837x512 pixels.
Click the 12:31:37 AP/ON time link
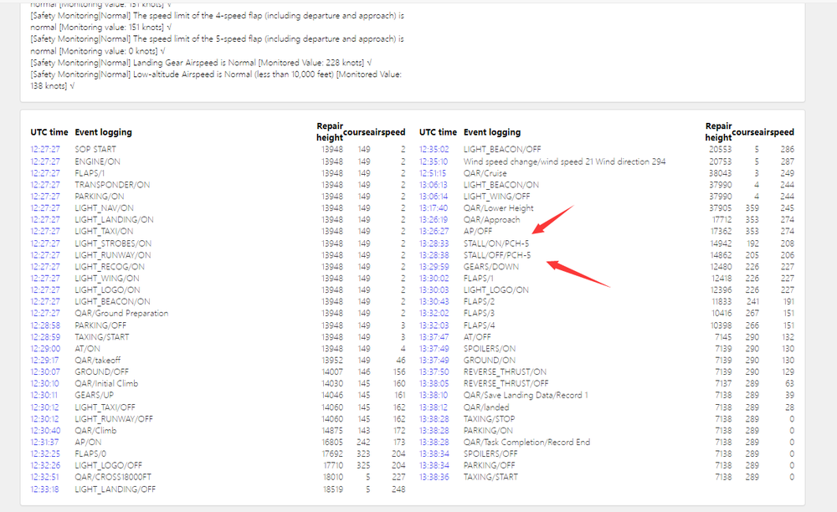[x=45, y=442]
